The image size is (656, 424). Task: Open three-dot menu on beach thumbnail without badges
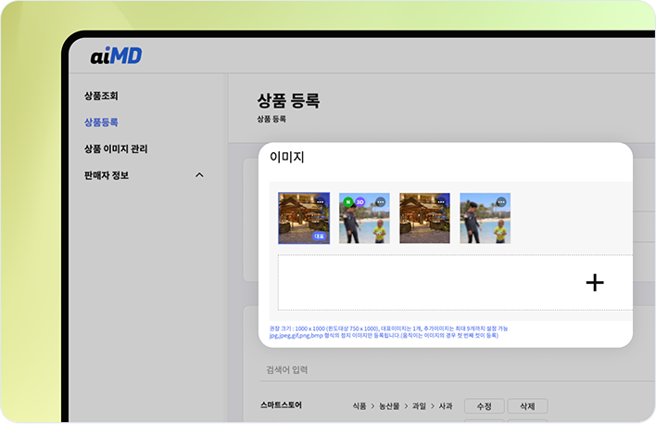coord(501,202)
